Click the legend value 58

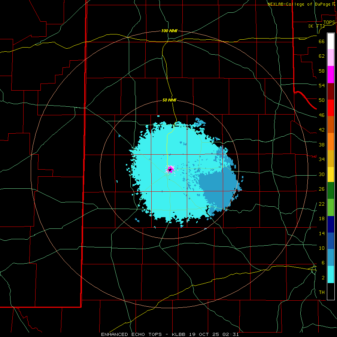click(x=322, y=71)
